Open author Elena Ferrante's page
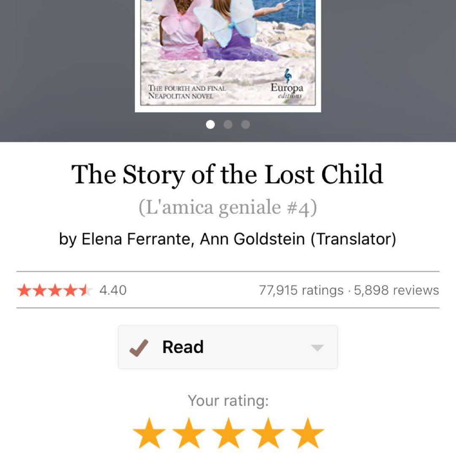Image resolution: width=456 pixels, height=456 pixels. pos(135,239)
